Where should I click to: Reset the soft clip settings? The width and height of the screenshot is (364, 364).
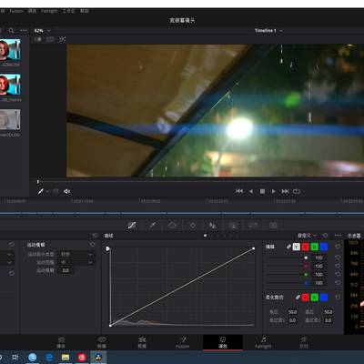338,298
